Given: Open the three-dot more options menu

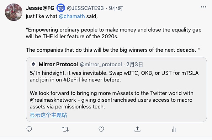Looking at the screenshot, I should tap(203, 7).
